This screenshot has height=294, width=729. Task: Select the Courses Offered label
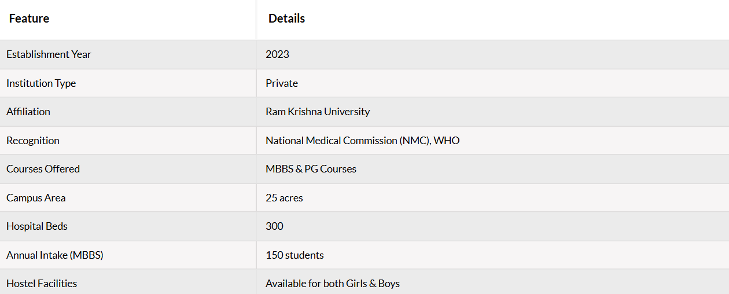(x=43, y=169)
